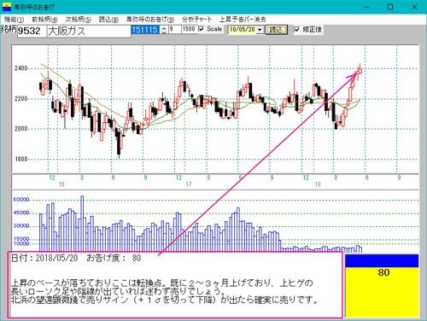The height and width of the screenshot is (321, 427).
Task: Click the app icon in title bar
Action: pyautogui.click(x=7, y=7)
